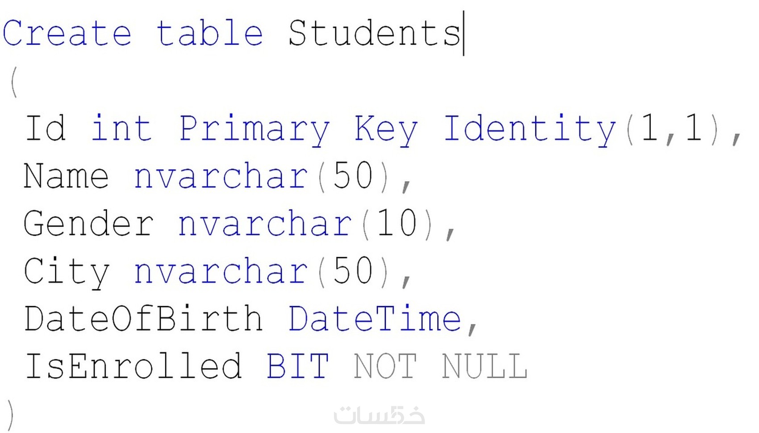
Task: Click the int data type keyword
Action: click(121, 129)
